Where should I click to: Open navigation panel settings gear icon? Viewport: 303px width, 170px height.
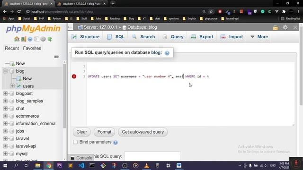tap(43, 39)
